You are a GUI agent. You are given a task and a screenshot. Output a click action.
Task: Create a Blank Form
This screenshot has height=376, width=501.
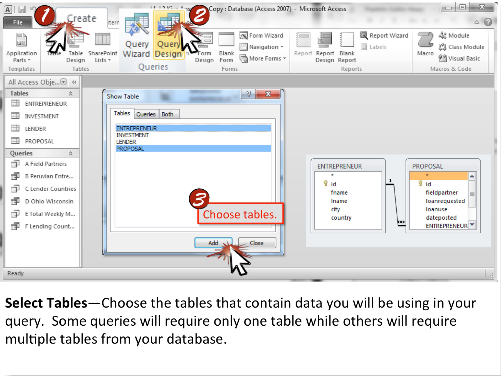[x=226, y=47]
